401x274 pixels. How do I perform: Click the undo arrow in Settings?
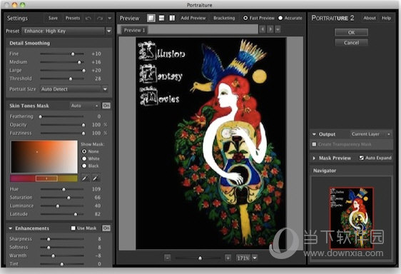click(88, 18)
